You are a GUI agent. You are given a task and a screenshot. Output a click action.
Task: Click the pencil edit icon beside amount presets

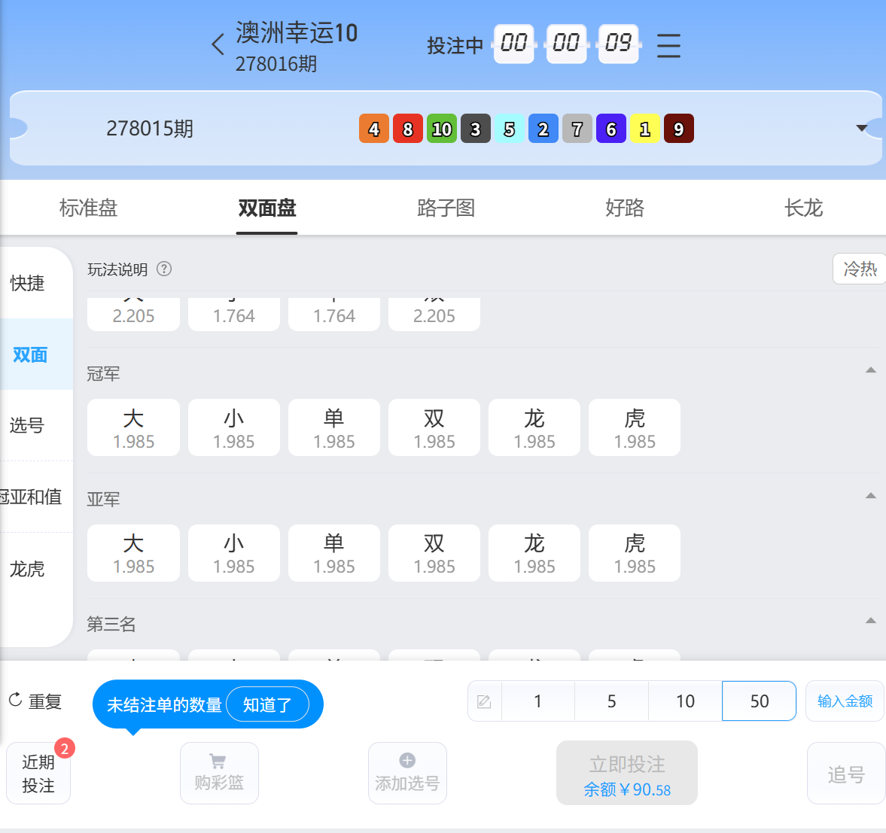[x=484, y=701]
